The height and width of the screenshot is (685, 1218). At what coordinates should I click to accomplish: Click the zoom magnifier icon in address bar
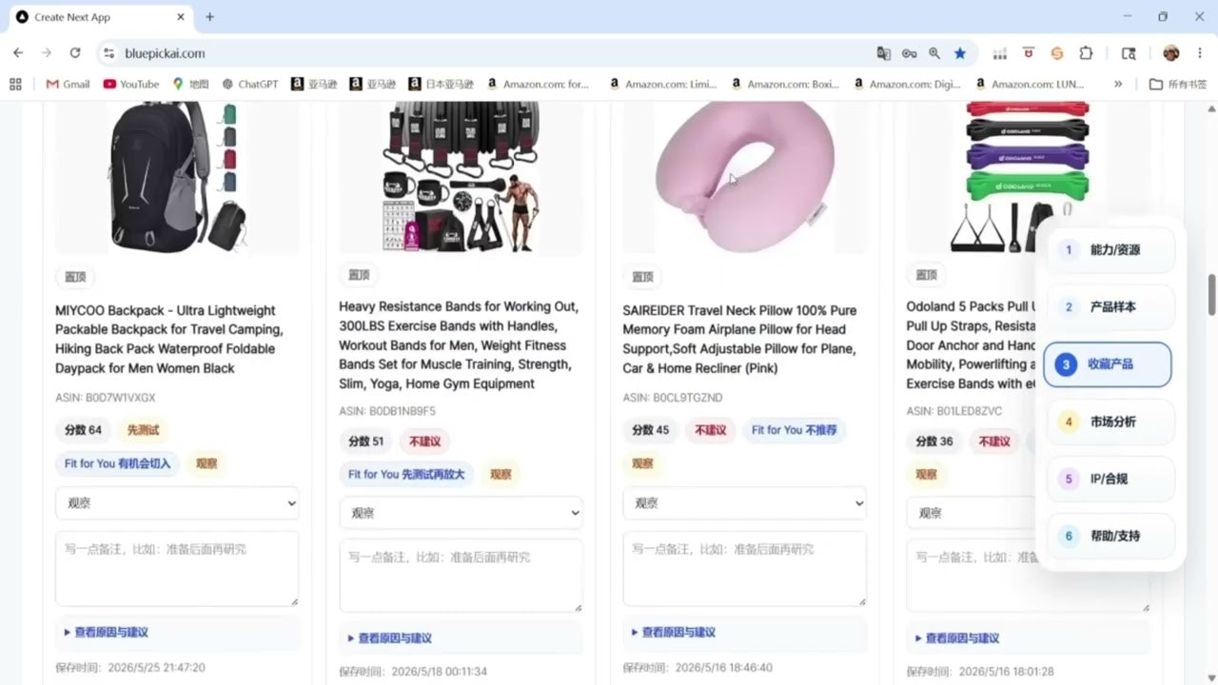(934, 53)
